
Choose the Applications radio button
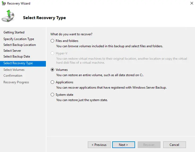pos(52,82)
